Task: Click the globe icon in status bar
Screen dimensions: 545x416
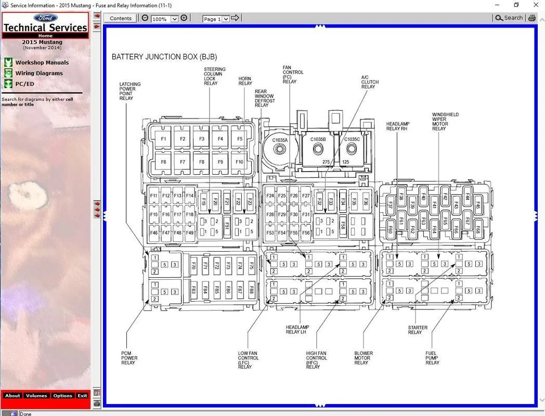Action: pyautogui.click(x=13, y=413)
